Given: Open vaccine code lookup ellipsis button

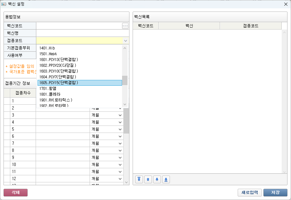Looking at the screenshot, I should 125,26.
